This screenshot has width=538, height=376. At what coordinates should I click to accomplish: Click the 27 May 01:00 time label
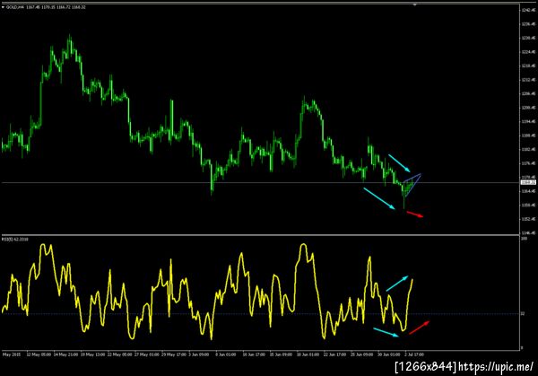pos(147,354)
